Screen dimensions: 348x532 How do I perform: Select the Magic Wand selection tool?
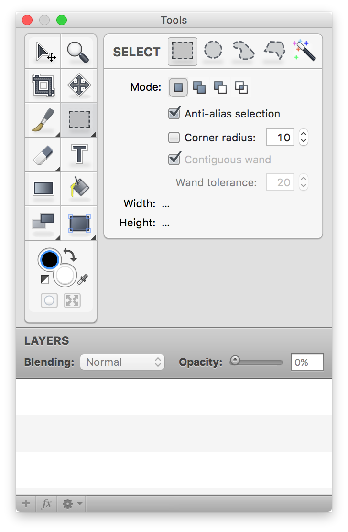click(x=304, y=50)
